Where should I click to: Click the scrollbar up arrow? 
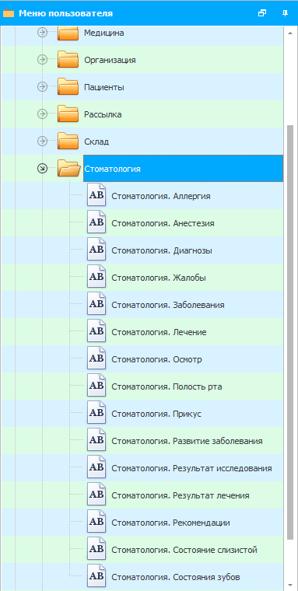[x=290, y=33]
